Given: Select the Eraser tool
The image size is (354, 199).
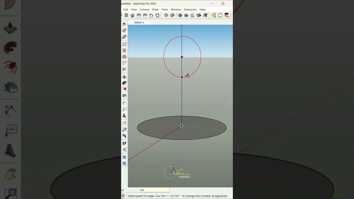Looking at the screenshot, I should pos(124,30).
